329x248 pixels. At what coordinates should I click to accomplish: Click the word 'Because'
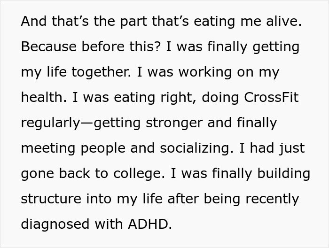pos(45,47)
